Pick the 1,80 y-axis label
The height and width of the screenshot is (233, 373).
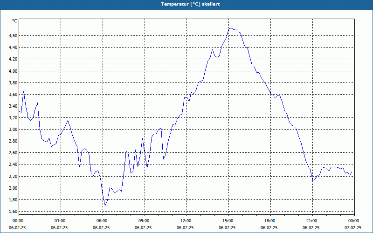(13, 199)
